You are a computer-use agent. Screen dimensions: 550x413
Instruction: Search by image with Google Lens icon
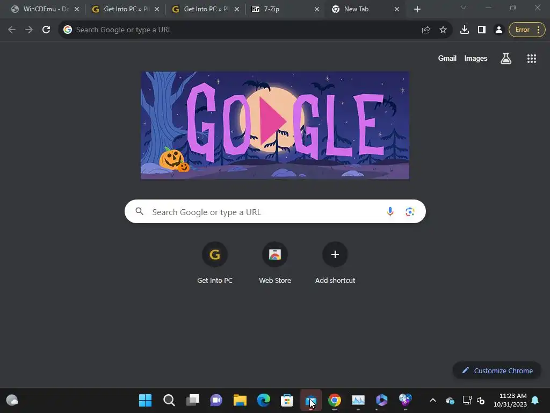(x=410, y=211)
